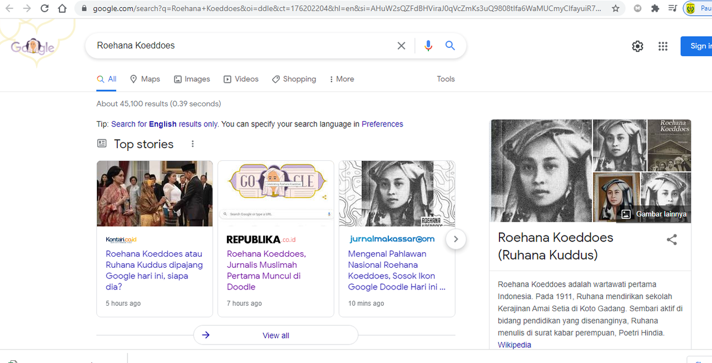This screenshot has width=712, height=363.
Task: Bookmark this page with the star icon
Action: [615, 8]
